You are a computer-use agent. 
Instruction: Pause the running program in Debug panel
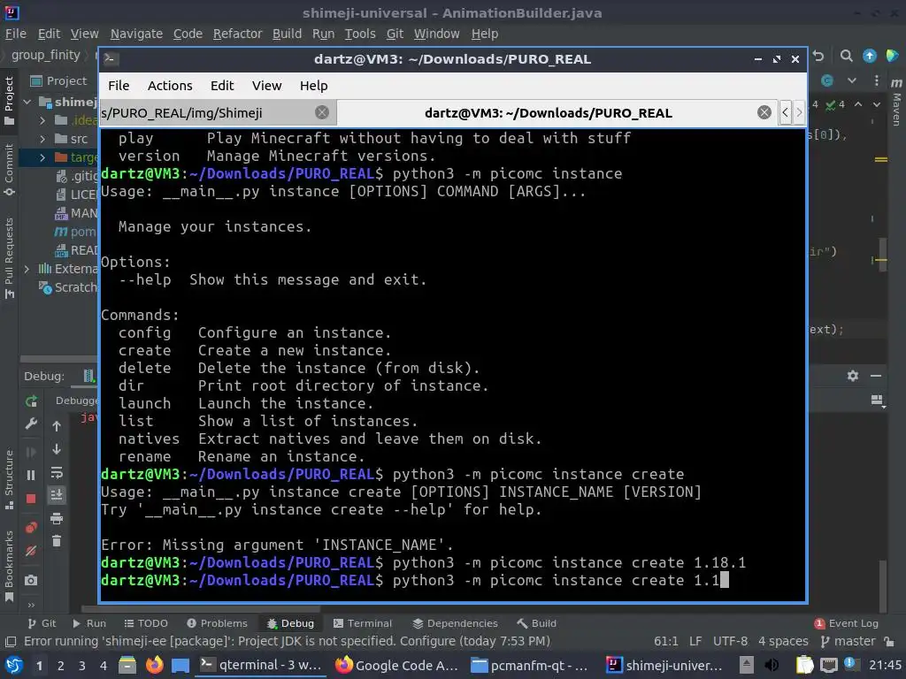point(31,475)
